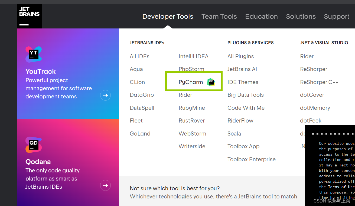This screenshot has height=206, width=355.
Task: Select Toolbox App link
Action: (x=243, y=146)
